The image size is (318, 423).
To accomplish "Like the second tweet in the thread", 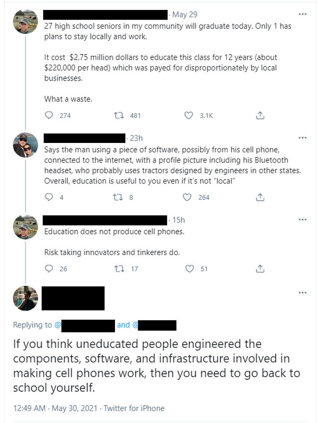I will pyautogui.click(x=189, y=197).
